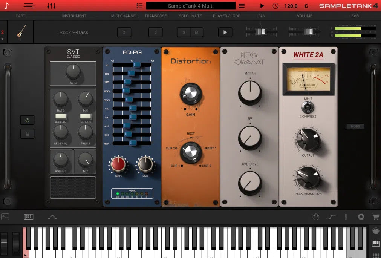The image size is (381, 258).
Task: Click the gear settings icon in bottom toolbar
Action: click(x=360, y=217)
